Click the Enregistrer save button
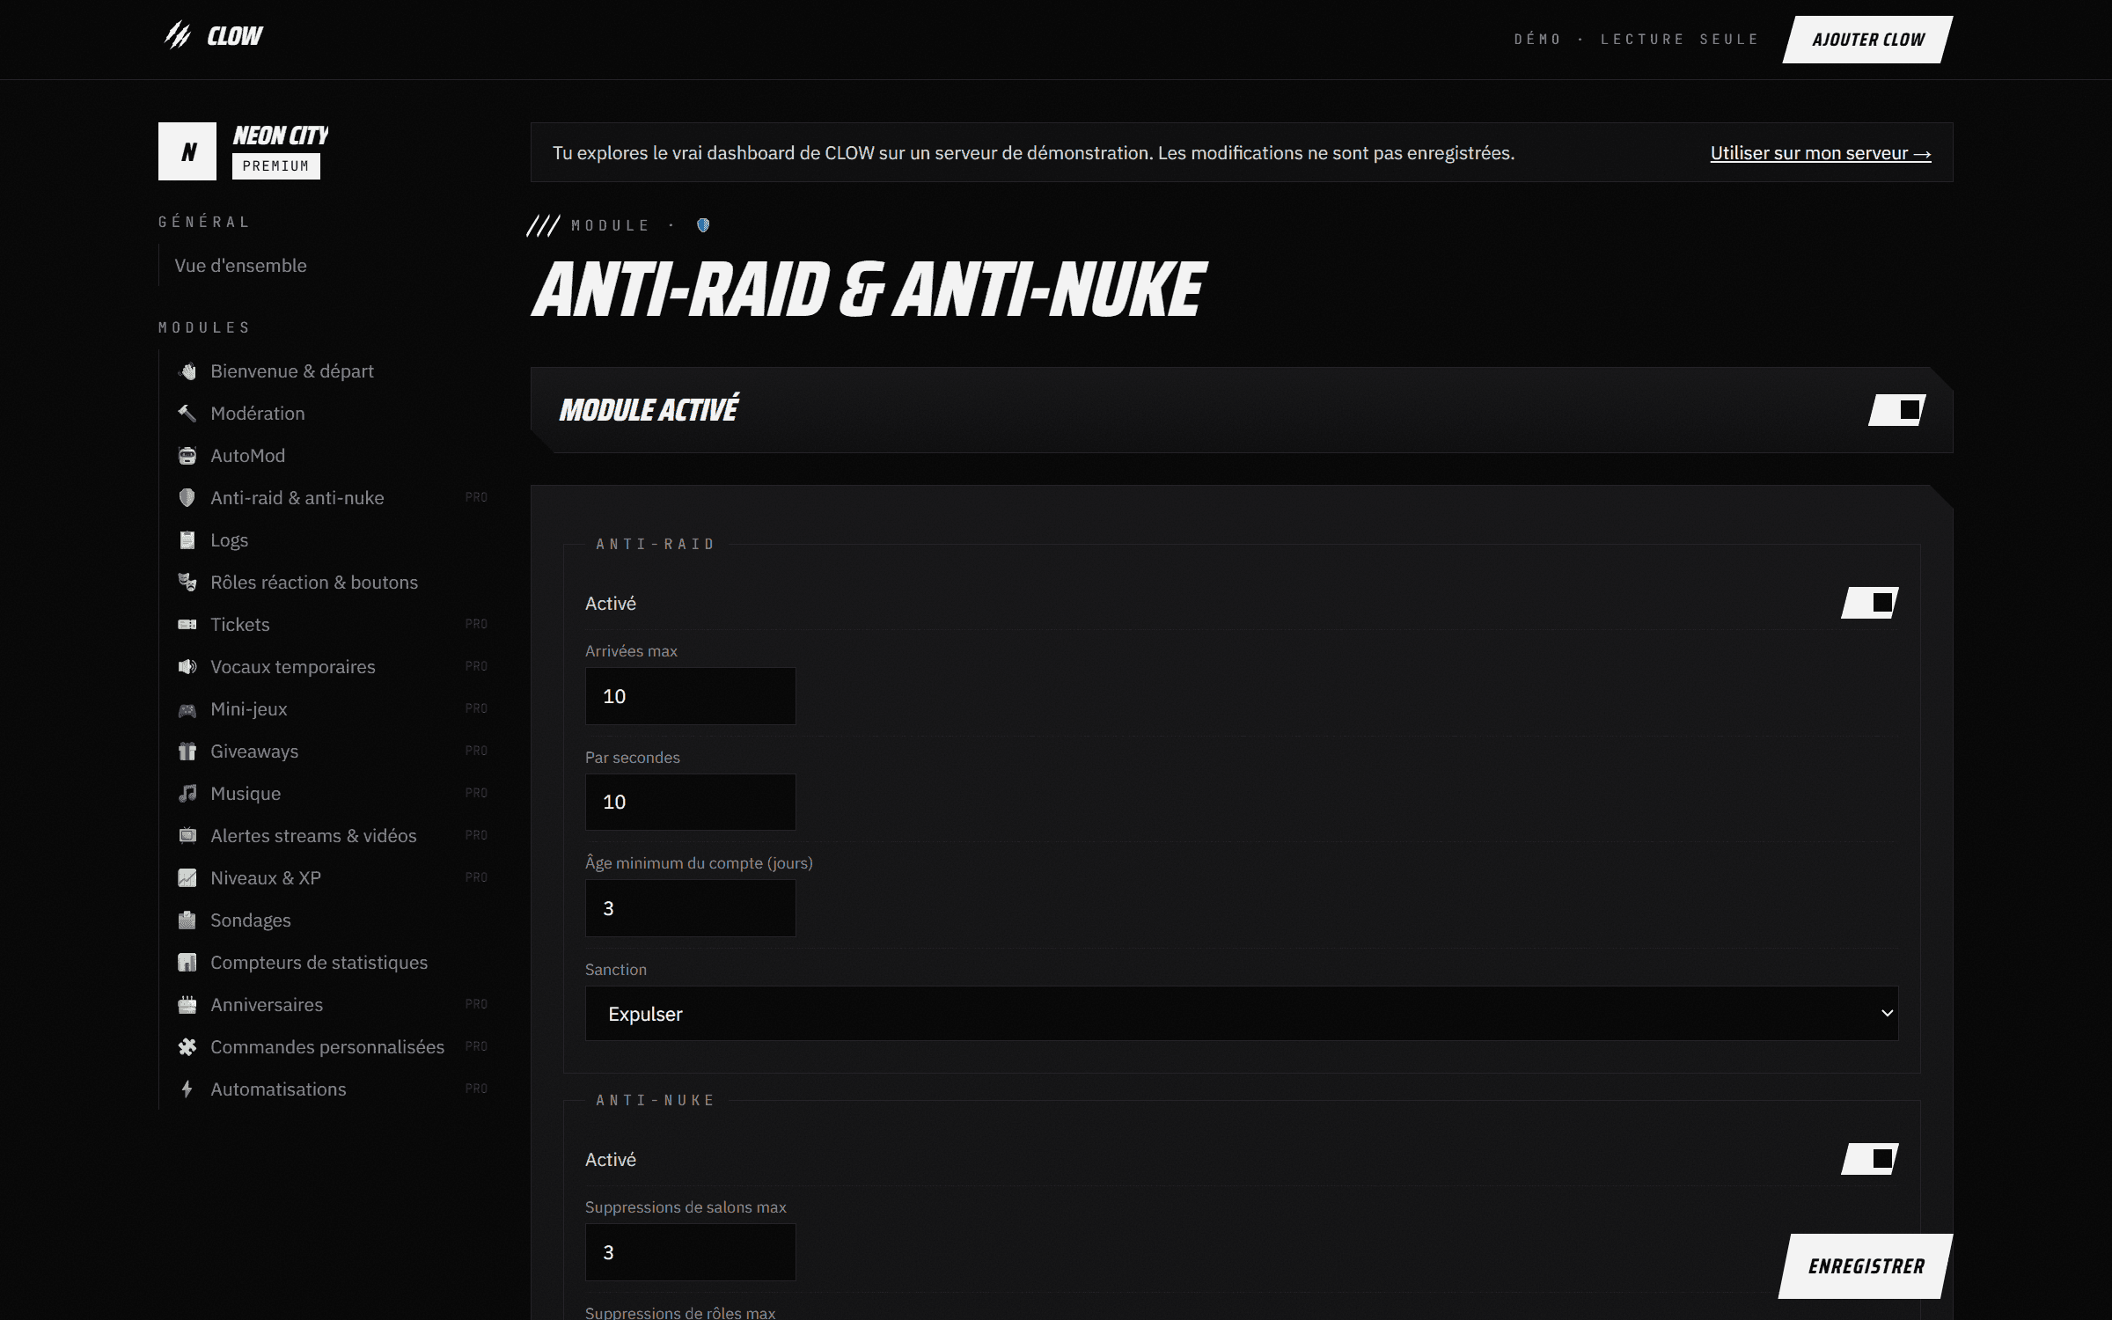 (x=1866, y=1266)
